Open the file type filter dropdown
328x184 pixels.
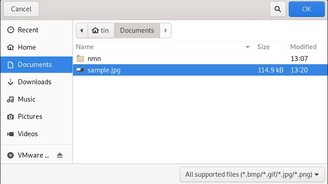[252, 174]
